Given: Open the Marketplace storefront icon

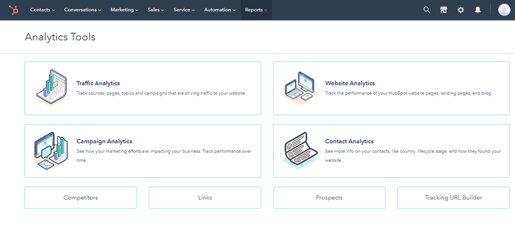Looking at the screenshot, I should (x=444, y=10).
